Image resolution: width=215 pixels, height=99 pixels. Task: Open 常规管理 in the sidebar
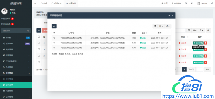click(x=16, y=43)
